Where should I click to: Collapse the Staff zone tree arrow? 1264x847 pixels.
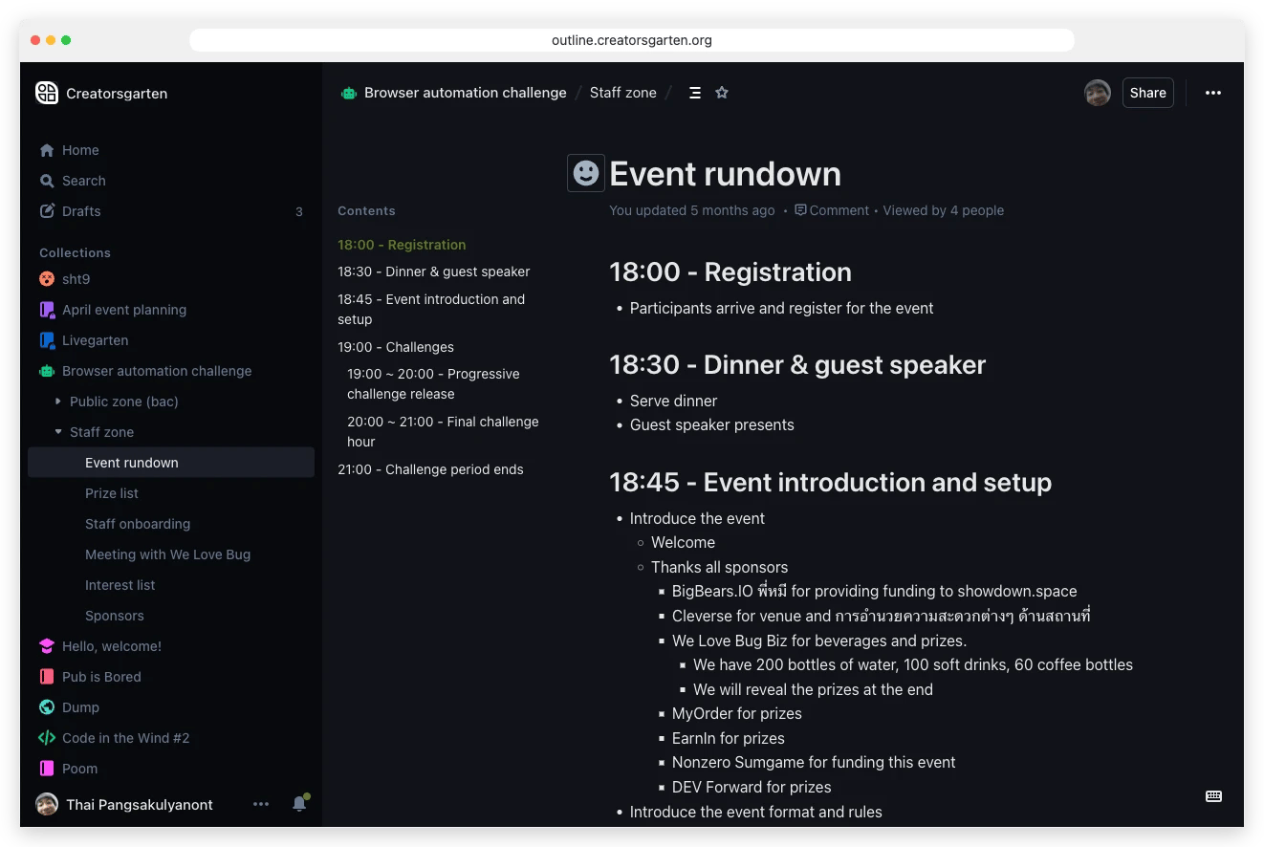pyautogui.click(x=58, y=432)
